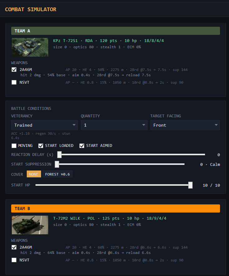229x276 pixels.
Task: Click Team A NSVT weapon label
Action: point(24,82)
